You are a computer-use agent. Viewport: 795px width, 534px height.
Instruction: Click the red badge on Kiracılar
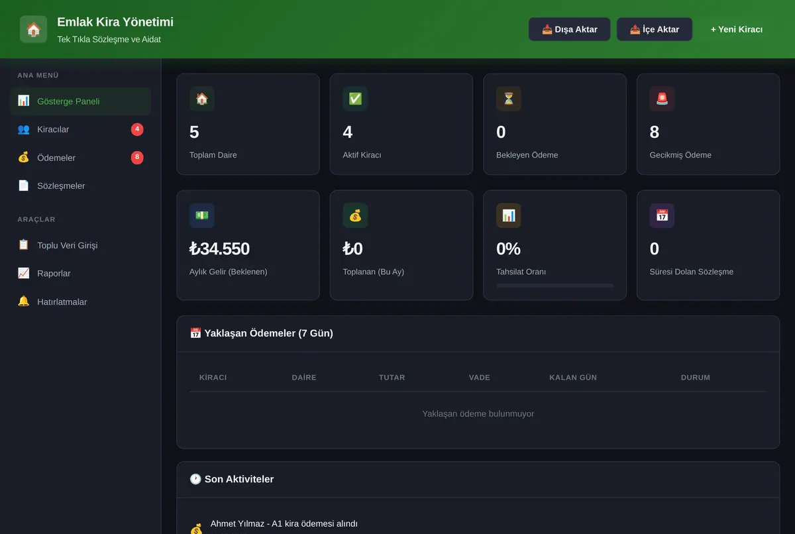click(x=137, y=129)
